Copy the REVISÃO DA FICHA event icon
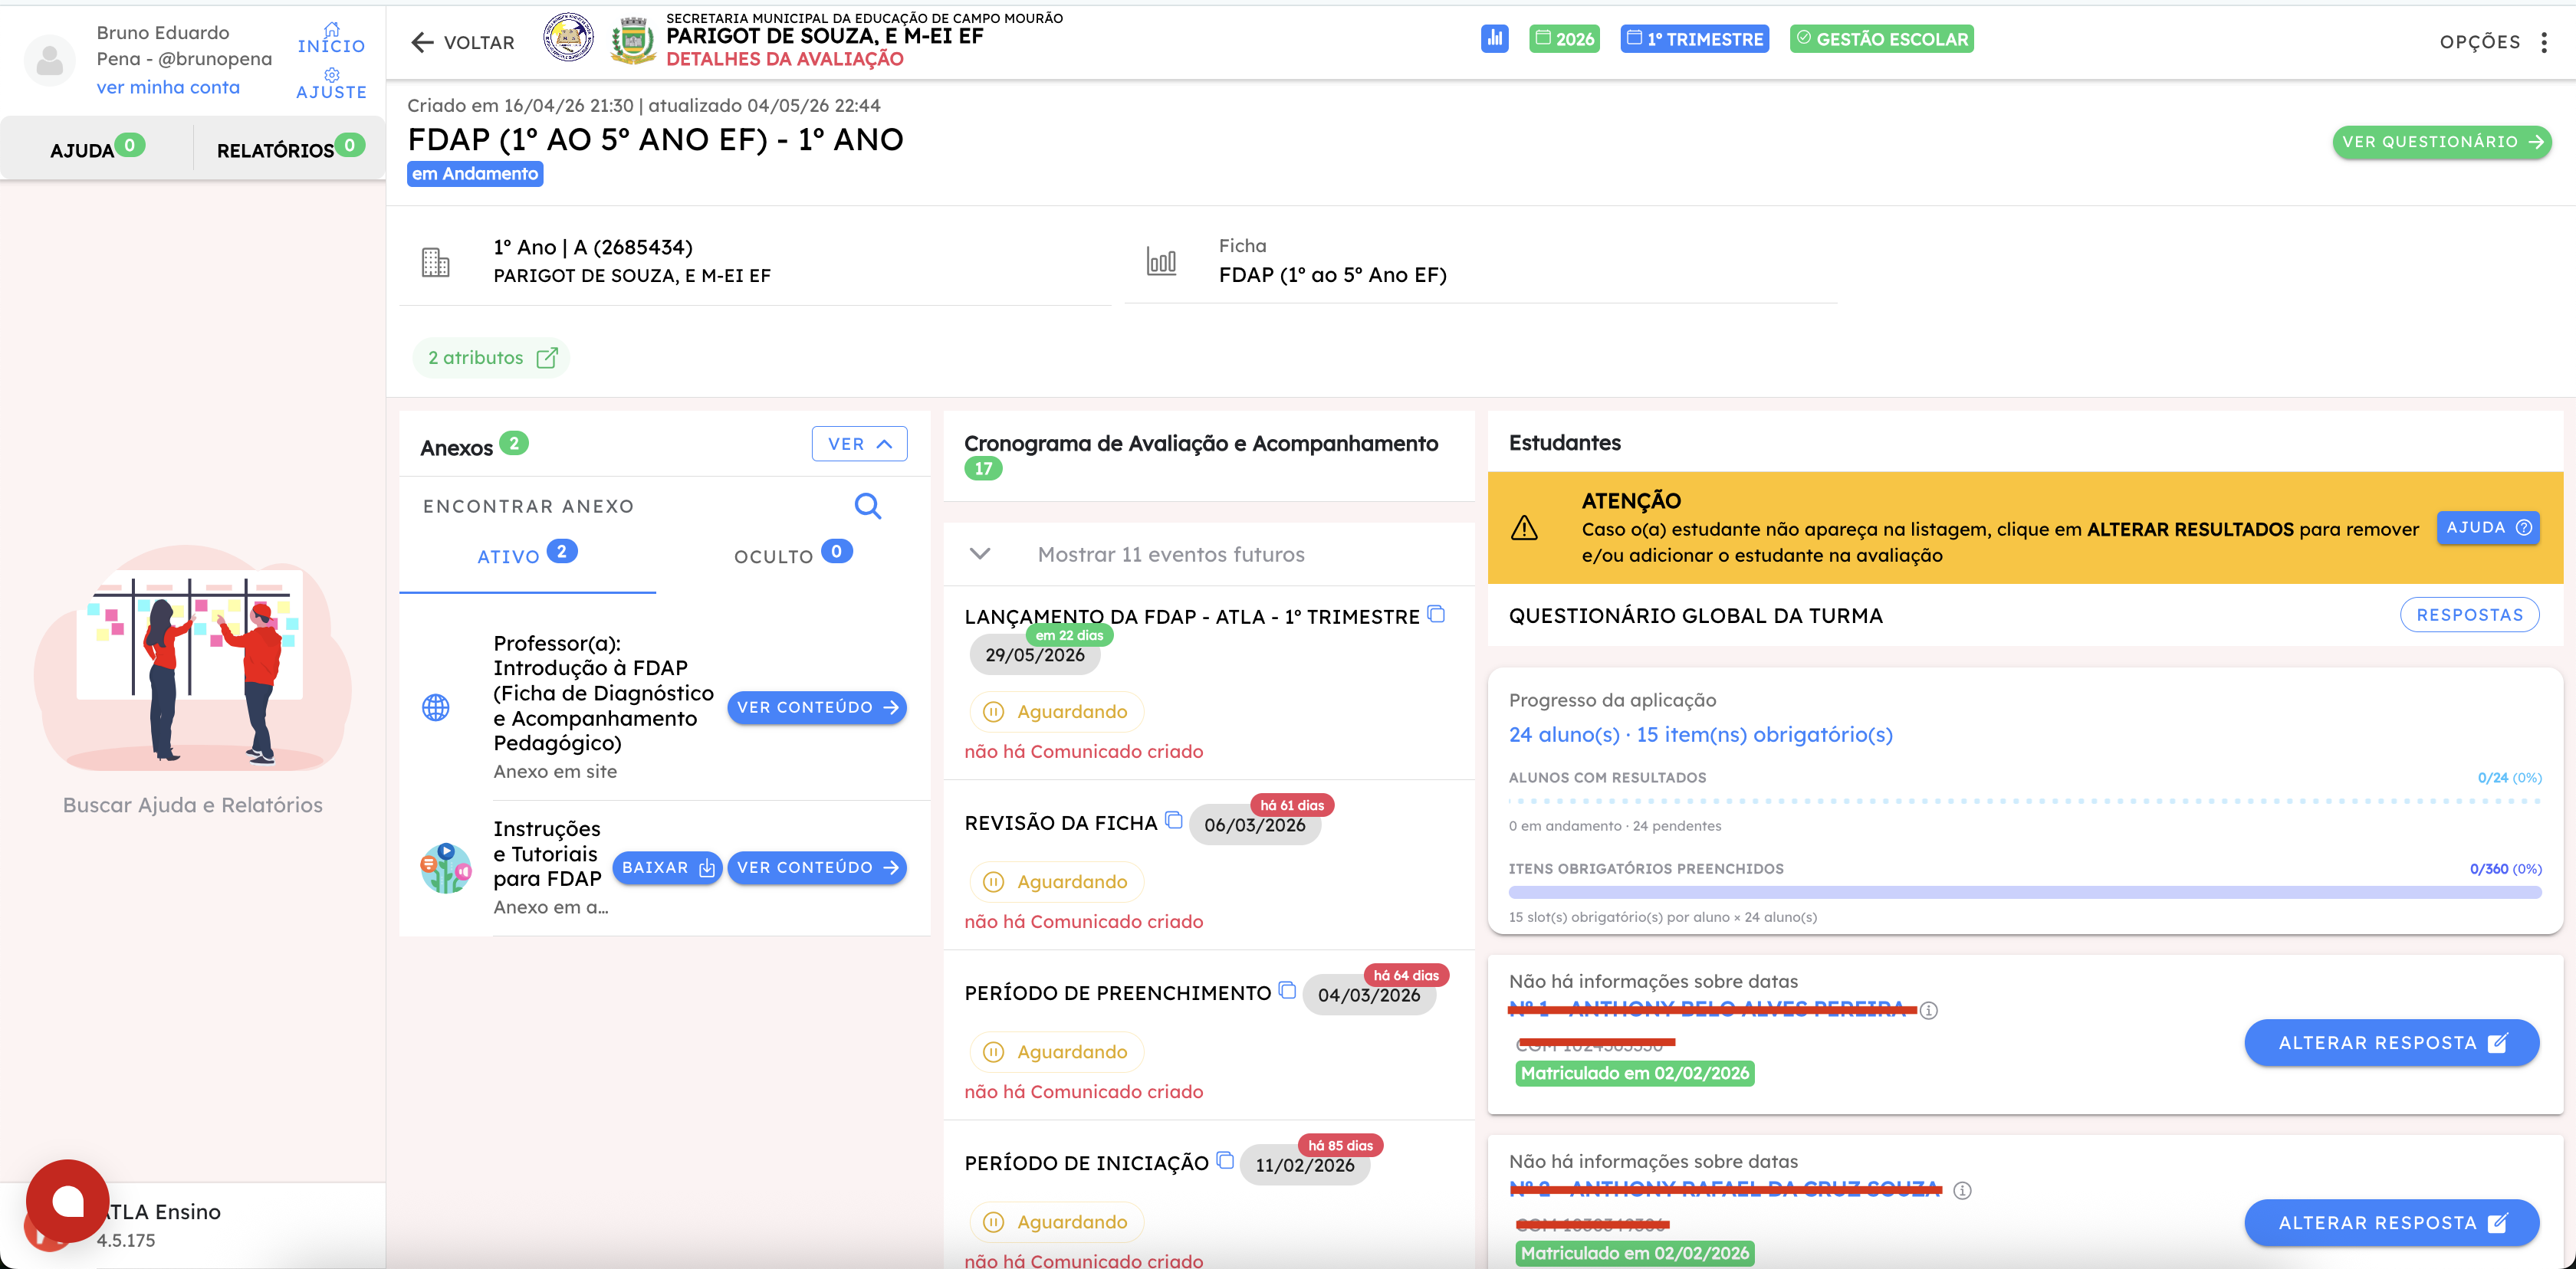 1174,821
